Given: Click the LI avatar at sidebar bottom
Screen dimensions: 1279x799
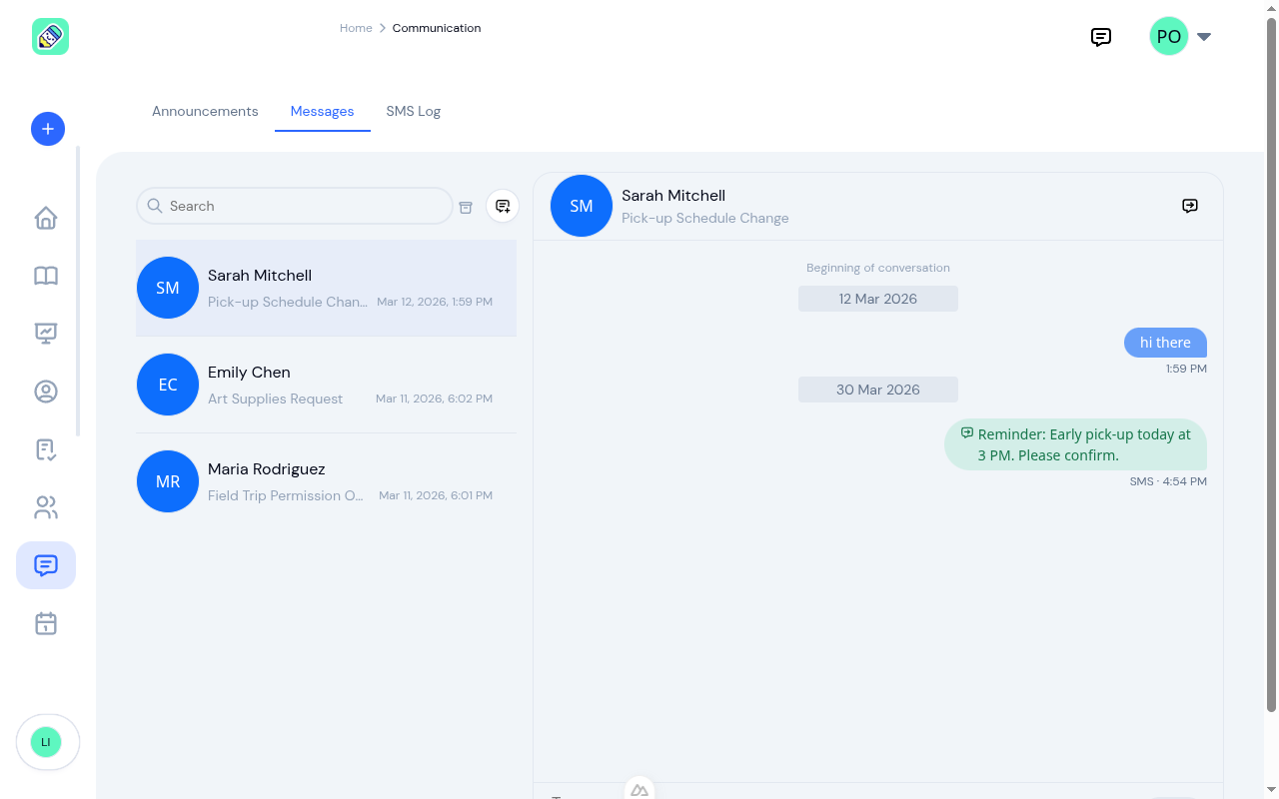Looking at the screenshot, I should coord(46,742).
